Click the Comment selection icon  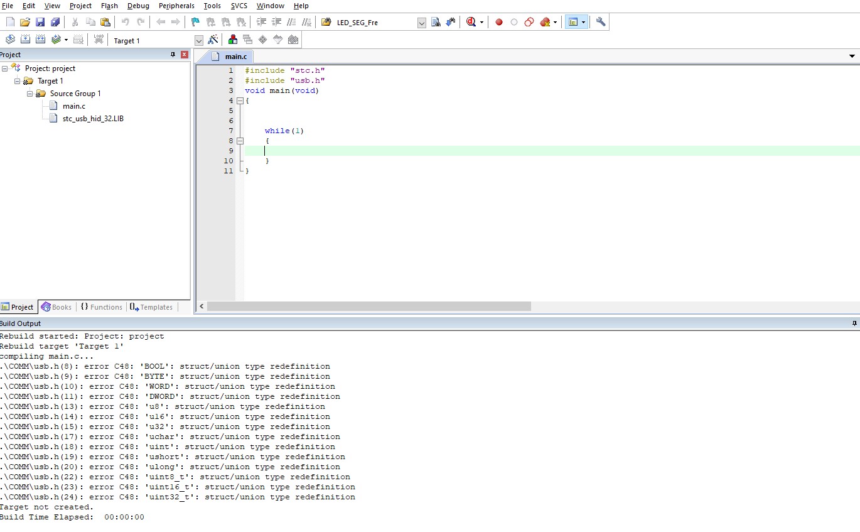292,22
